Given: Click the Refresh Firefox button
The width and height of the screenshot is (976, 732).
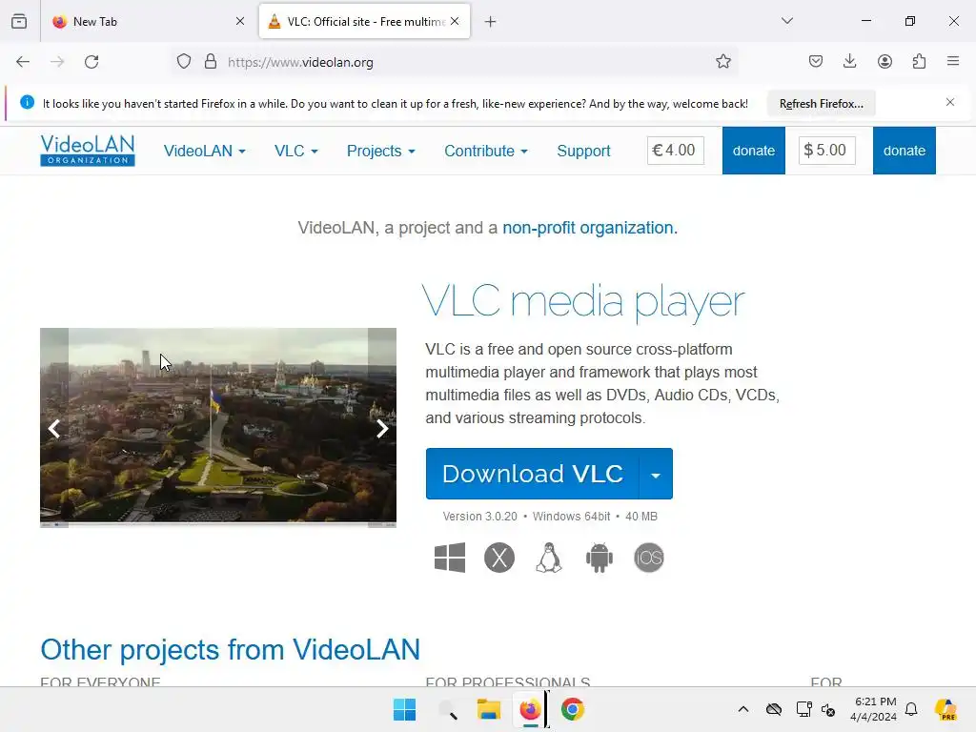Looking at the screenshot, I should coord(821,104).
